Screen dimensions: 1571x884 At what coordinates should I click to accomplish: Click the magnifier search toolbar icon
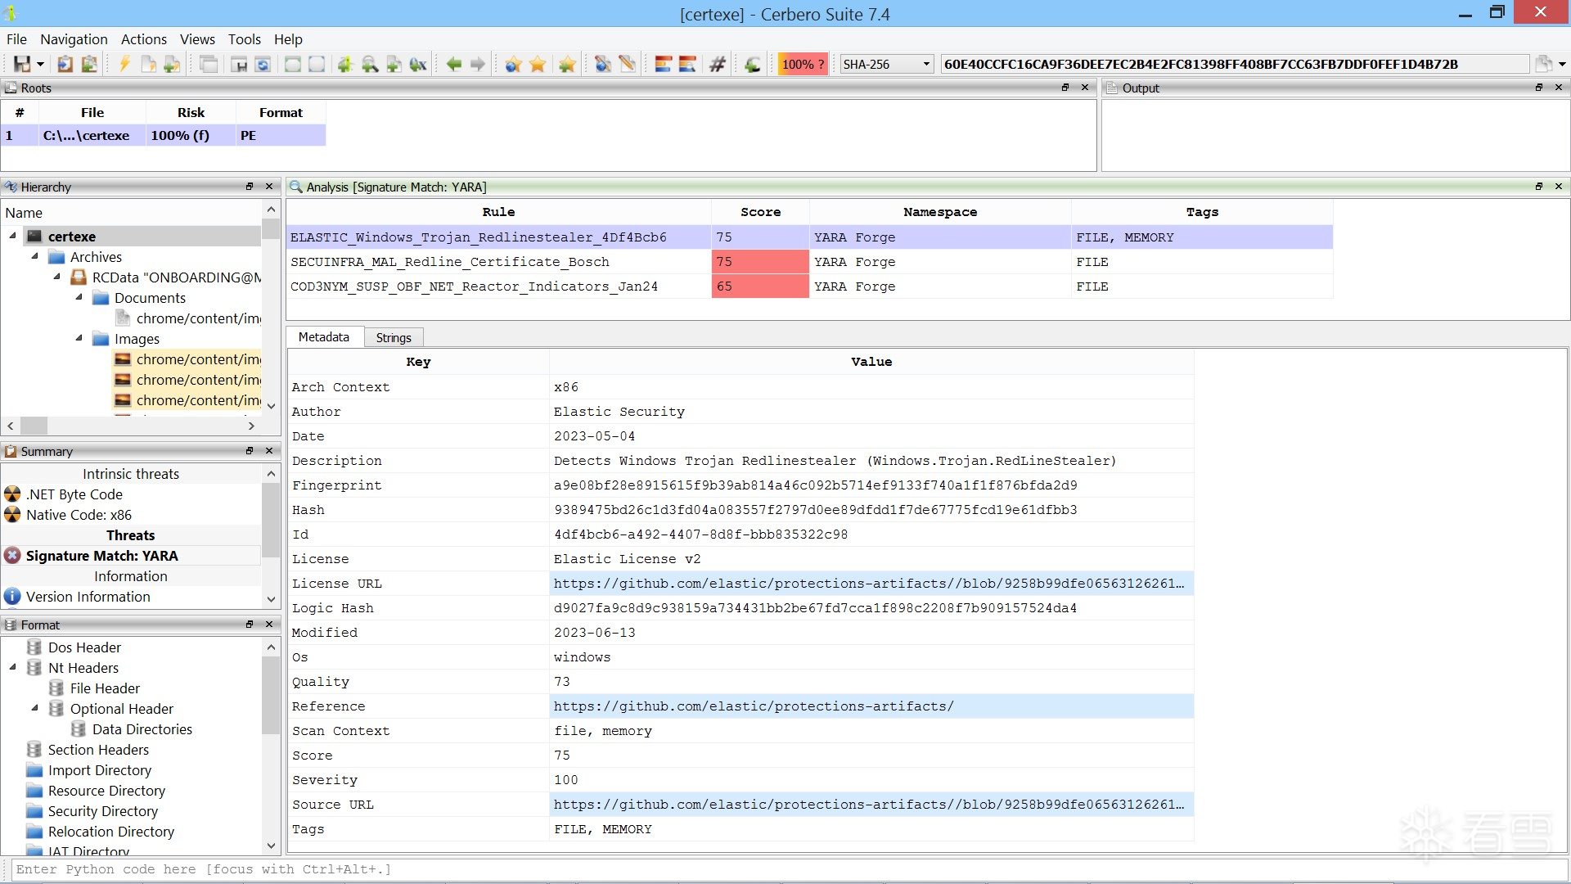[370, 64]
